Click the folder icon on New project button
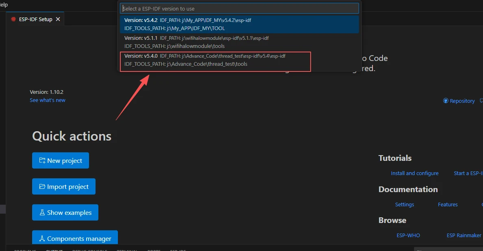Image resolution: width=483 pixels, height=251 pixels. pyautogui.click(x=42, y=160)
